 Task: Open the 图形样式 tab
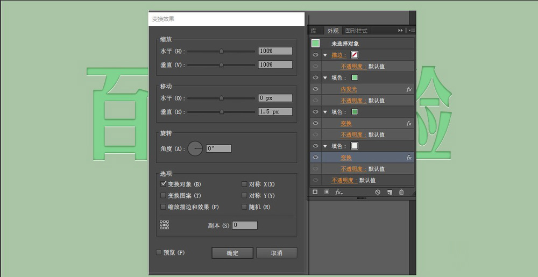pyautogui.click(x=356, y=31)
